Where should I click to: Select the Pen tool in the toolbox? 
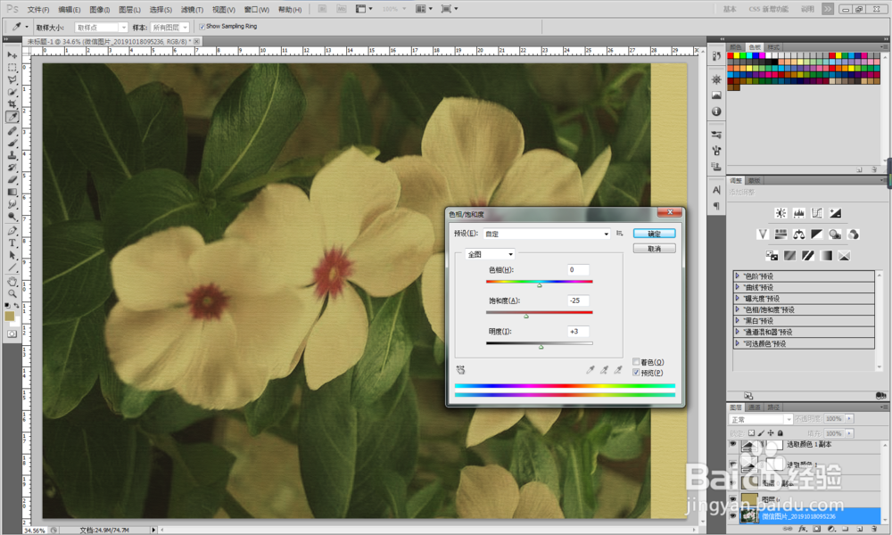click(x=12, y=230)
